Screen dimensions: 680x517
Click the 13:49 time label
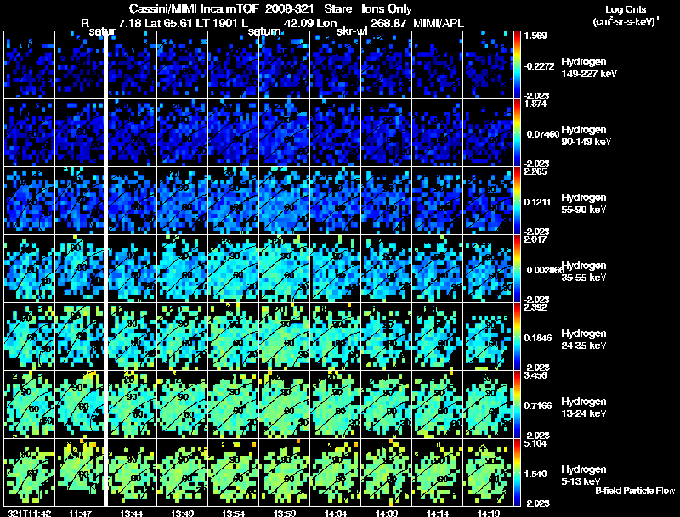tap(182, 513)
